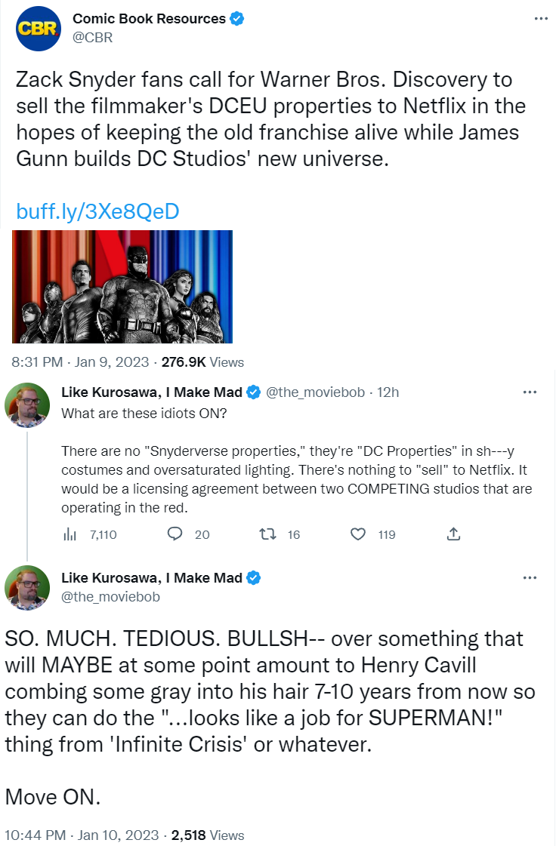Viewport: 556px width, 846px height.
Task: Click the share icon on the reply
Action: click(x=453, y=534)
